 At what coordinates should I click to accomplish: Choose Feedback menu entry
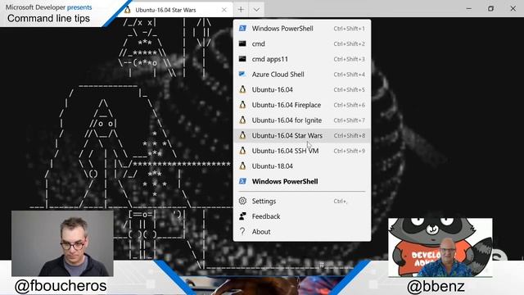click(302, 216)
